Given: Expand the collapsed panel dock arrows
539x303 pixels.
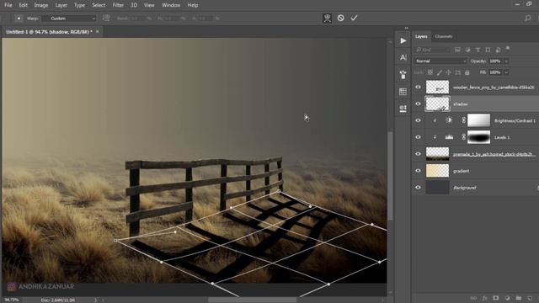Looking at the screenshot, I should (x=406, y=28).
